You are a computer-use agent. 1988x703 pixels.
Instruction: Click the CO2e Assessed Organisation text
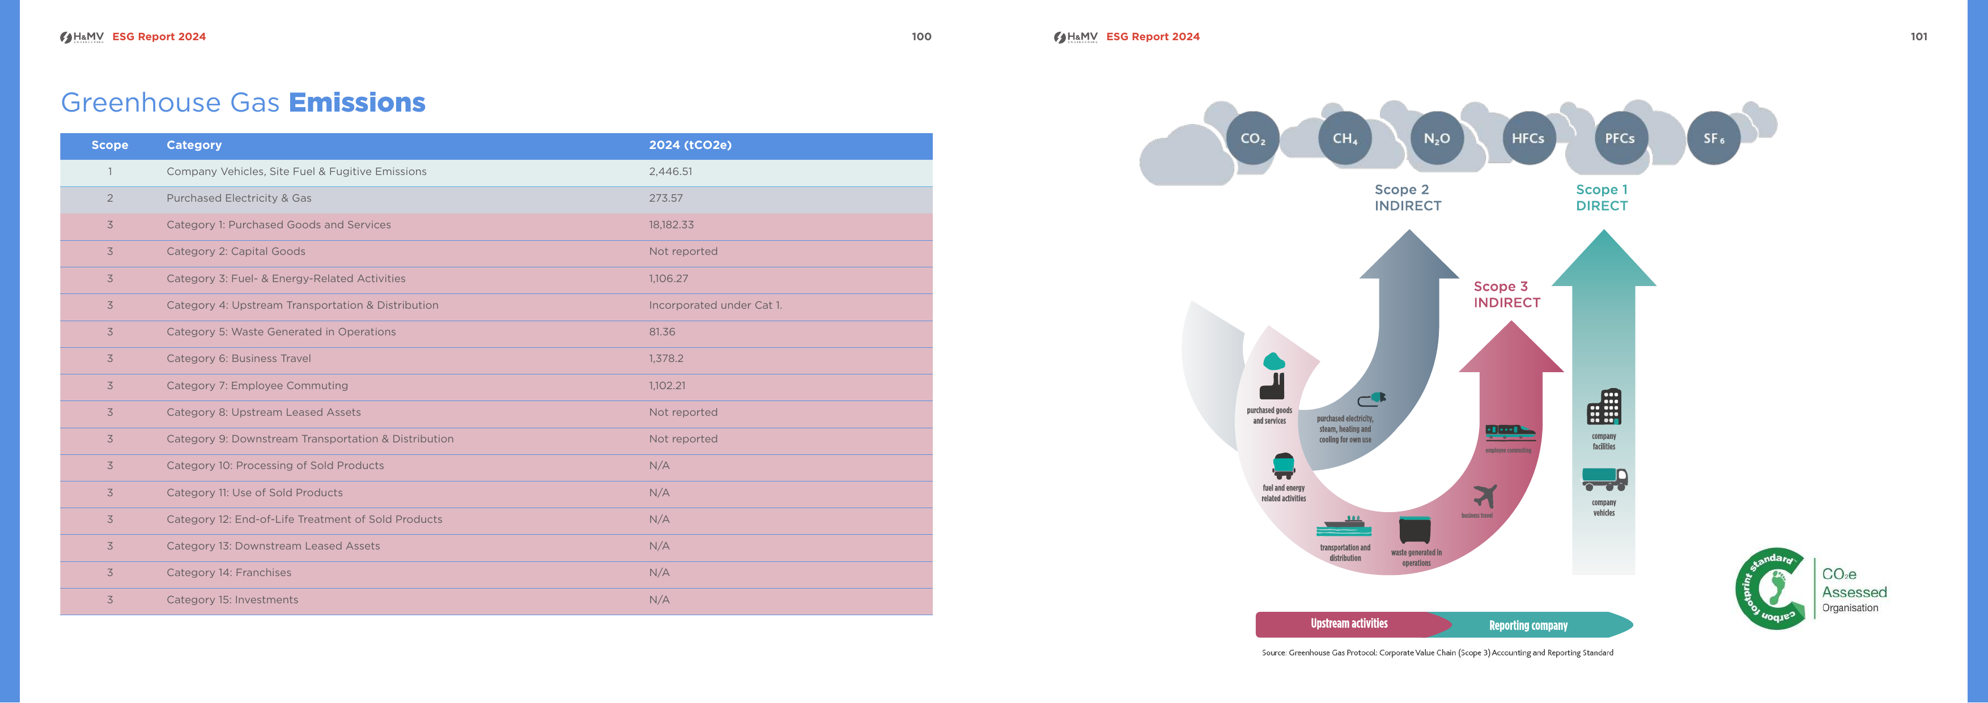[1854, 590]
